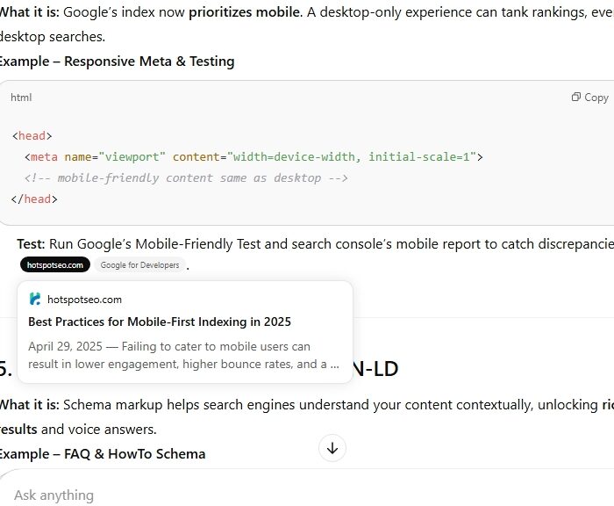Click the html language label
This screenshot has height=506, width=614.
coord(21,98)
